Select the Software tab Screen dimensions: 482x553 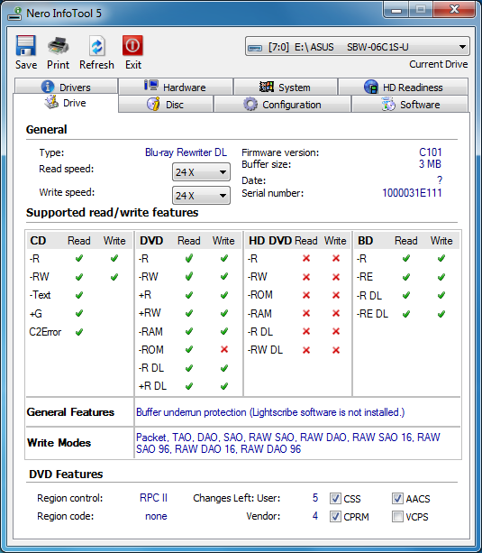(x=410, y=105)
